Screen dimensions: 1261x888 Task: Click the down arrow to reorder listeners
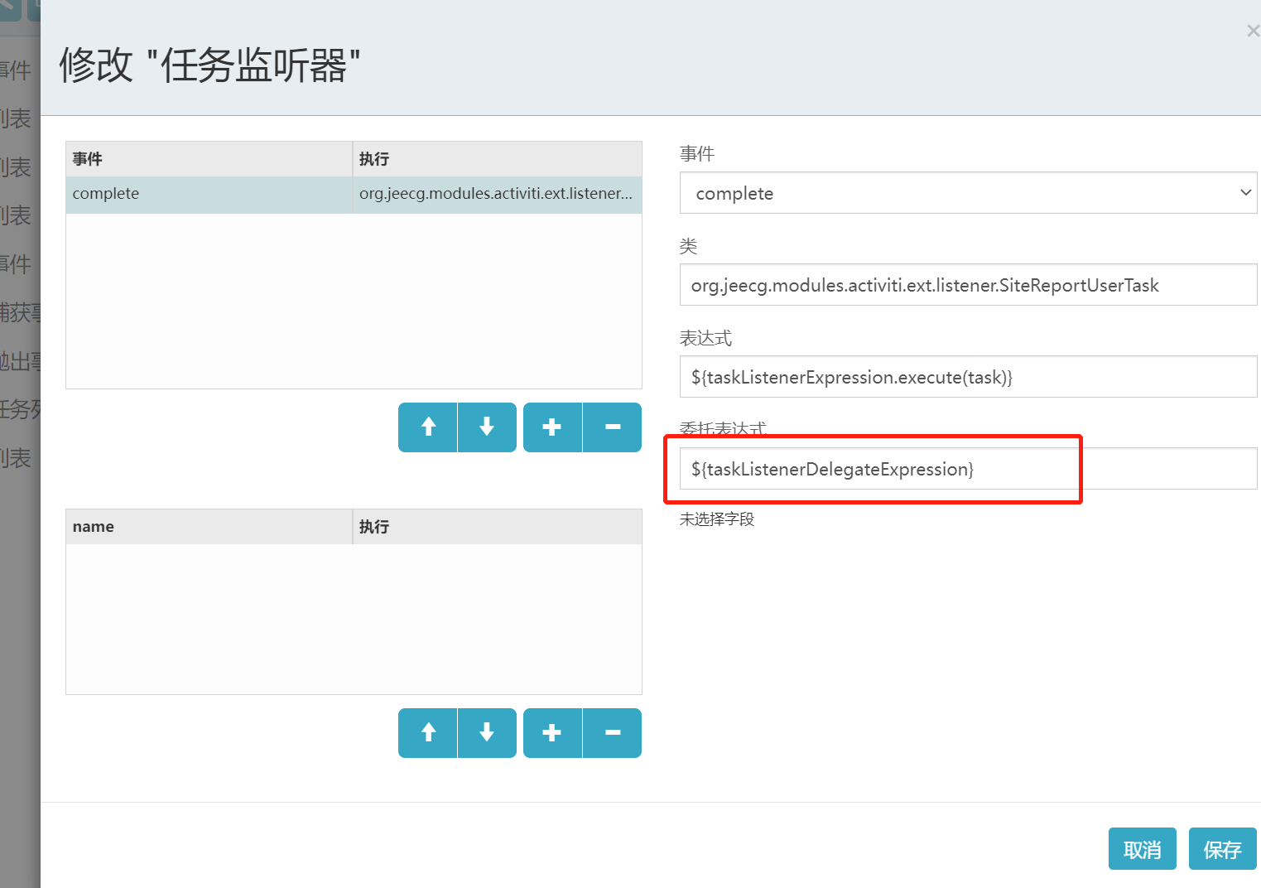click(x=486, y=427)
